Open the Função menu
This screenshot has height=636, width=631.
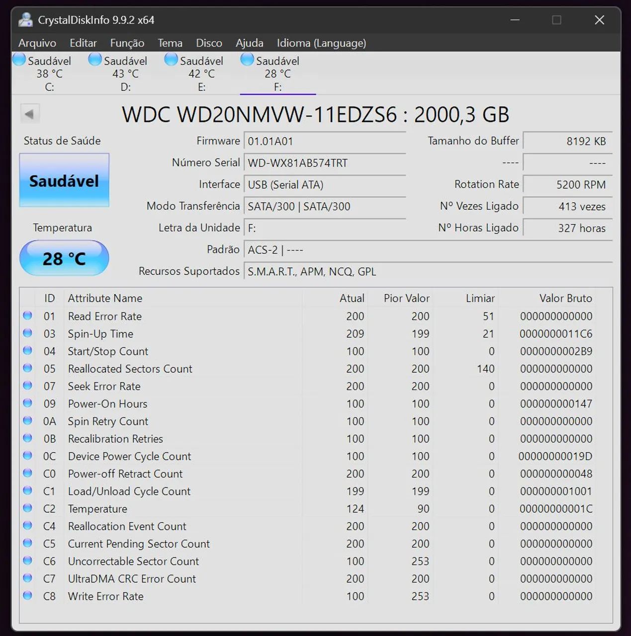[127, 43]
